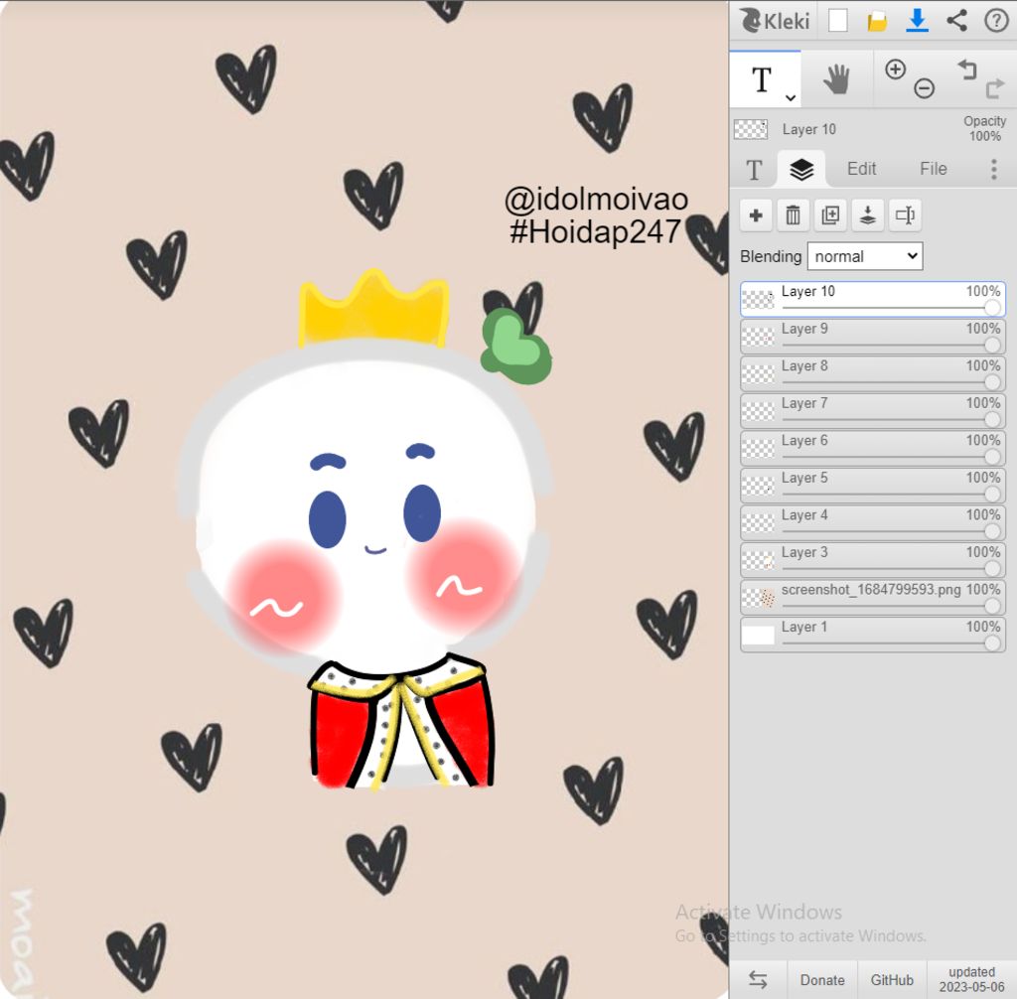Open the three-dot more options menu

(993, 170)
